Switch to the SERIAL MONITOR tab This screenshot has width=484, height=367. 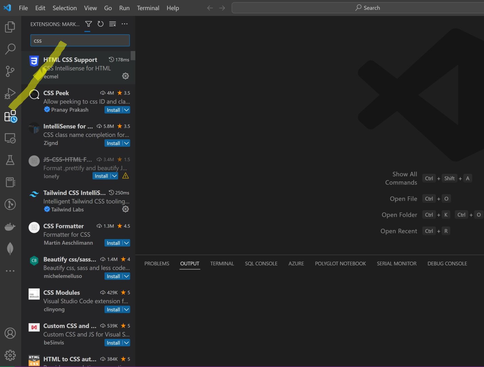click(397, 263)
